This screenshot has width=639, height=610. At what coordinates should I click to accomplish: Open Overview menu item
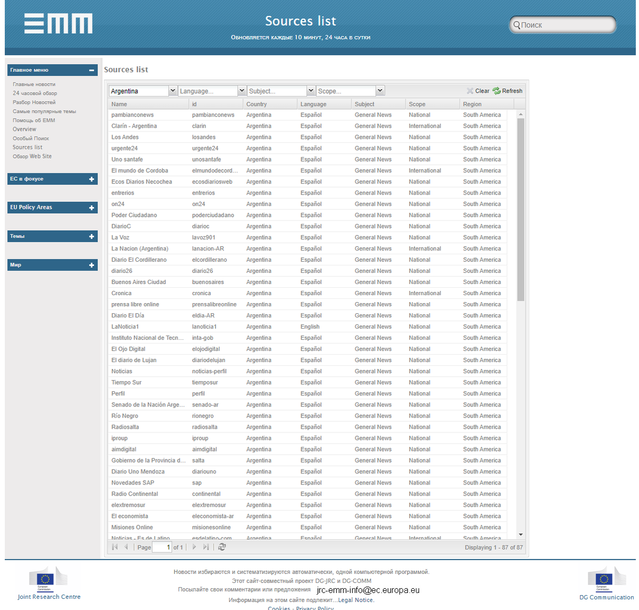[24, 129]
